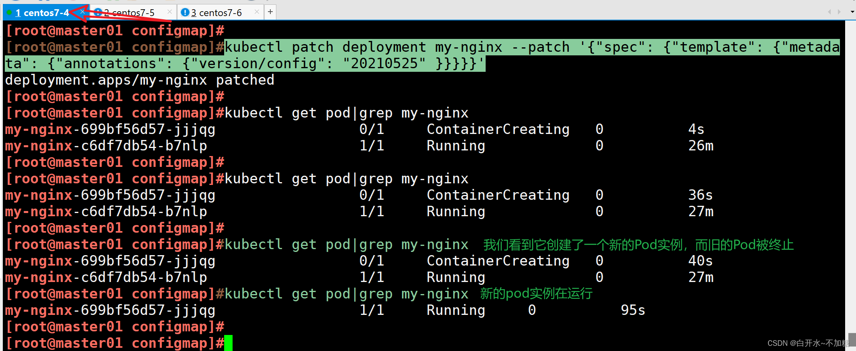Open the centos7-5 session tab
The width and height of the screenshot is (856, 351).
[133, 12]
